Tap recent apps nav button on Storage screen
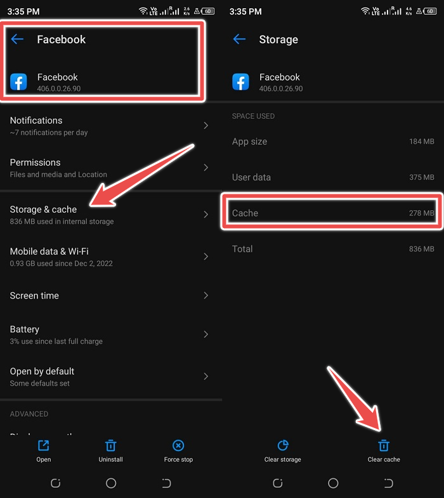Image resolution: width=444 pixels, height=498 pixels. coord(278,483)
